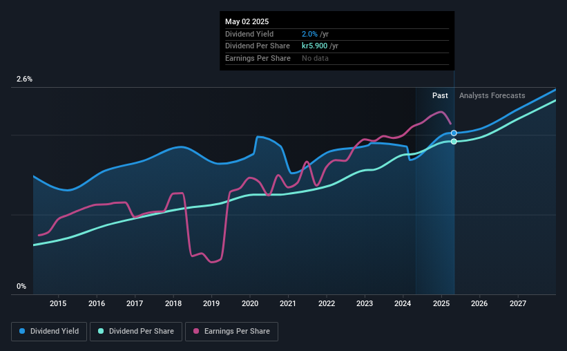
Task: Click the Past region label
Action: [440, 95]
